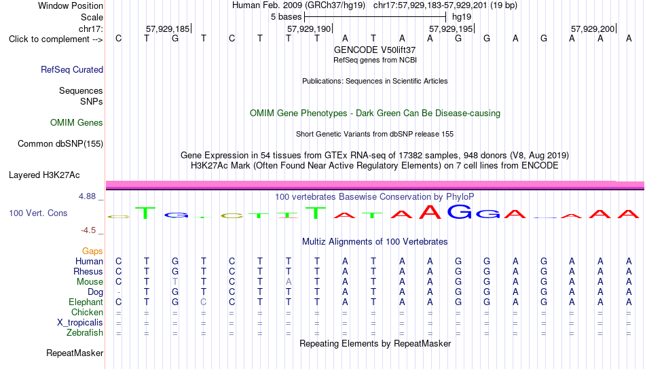Click the -4.5 PhyloP lower scale value
This screenshot has width=645, height=369.
pyautogui.click(x=88, y=230)
